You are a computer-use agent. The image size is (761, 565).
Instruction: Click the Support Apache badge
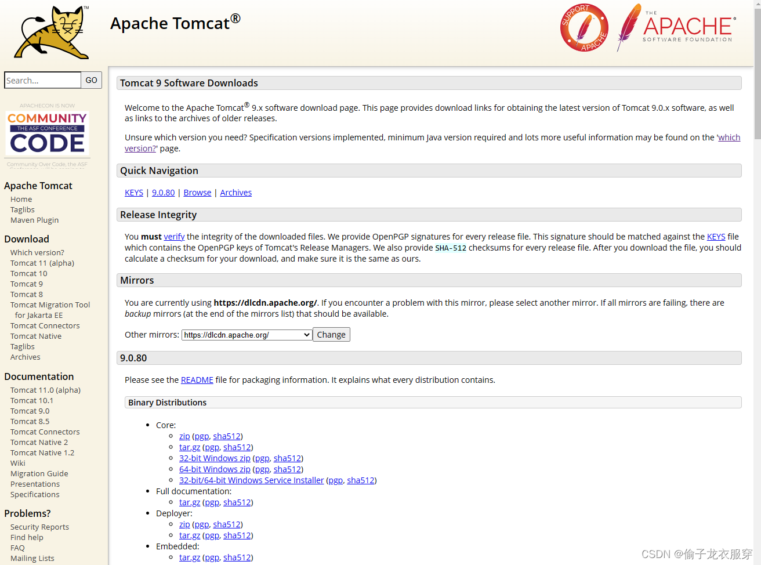584,27
